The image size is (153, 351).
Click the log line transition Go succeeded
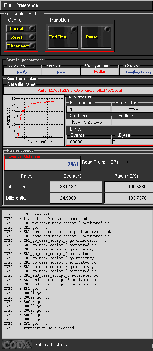tap(50, 328)
